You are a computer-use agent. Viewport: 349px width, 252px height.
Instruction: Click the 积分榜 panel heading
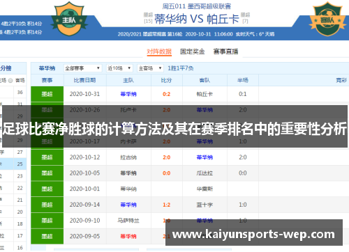pyautogui.click(x=6, y=68)
